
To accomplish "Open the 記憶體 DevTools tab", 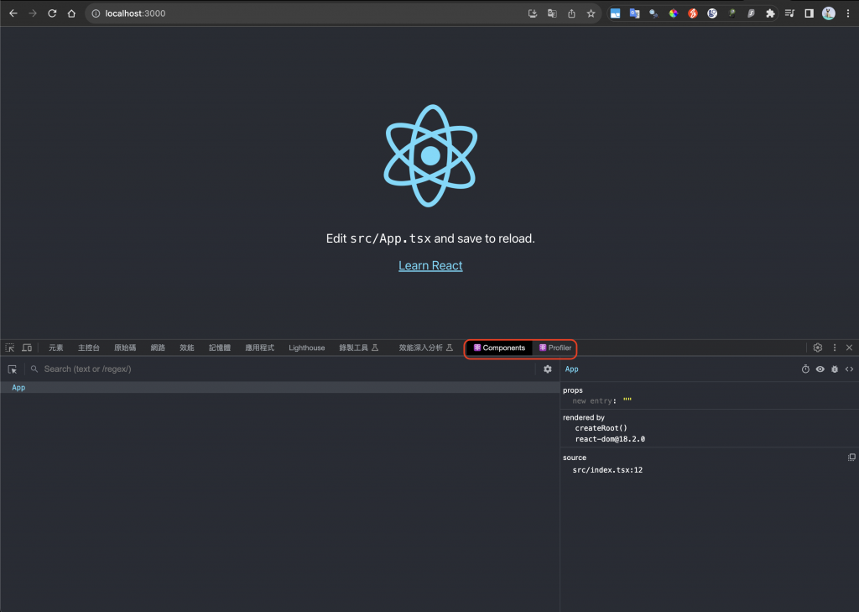I will click(x=220, y=348).
